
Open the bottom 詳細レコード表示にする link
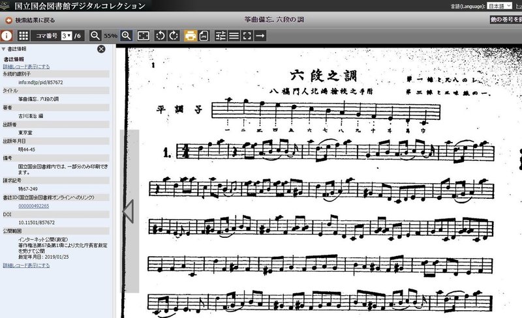click(26, 265)
